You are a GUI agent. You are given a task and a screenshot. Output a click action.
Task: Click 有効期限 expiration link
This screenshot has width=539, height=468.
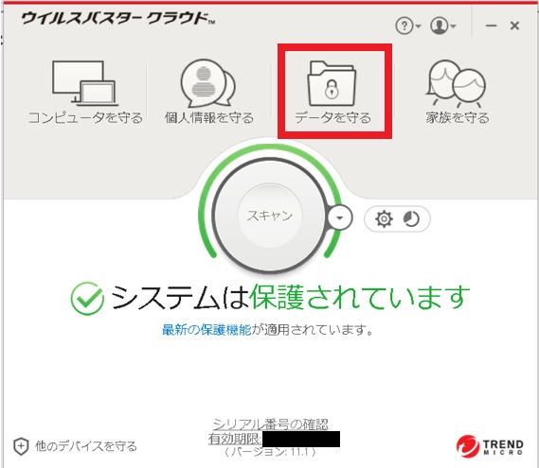(234, 439)
